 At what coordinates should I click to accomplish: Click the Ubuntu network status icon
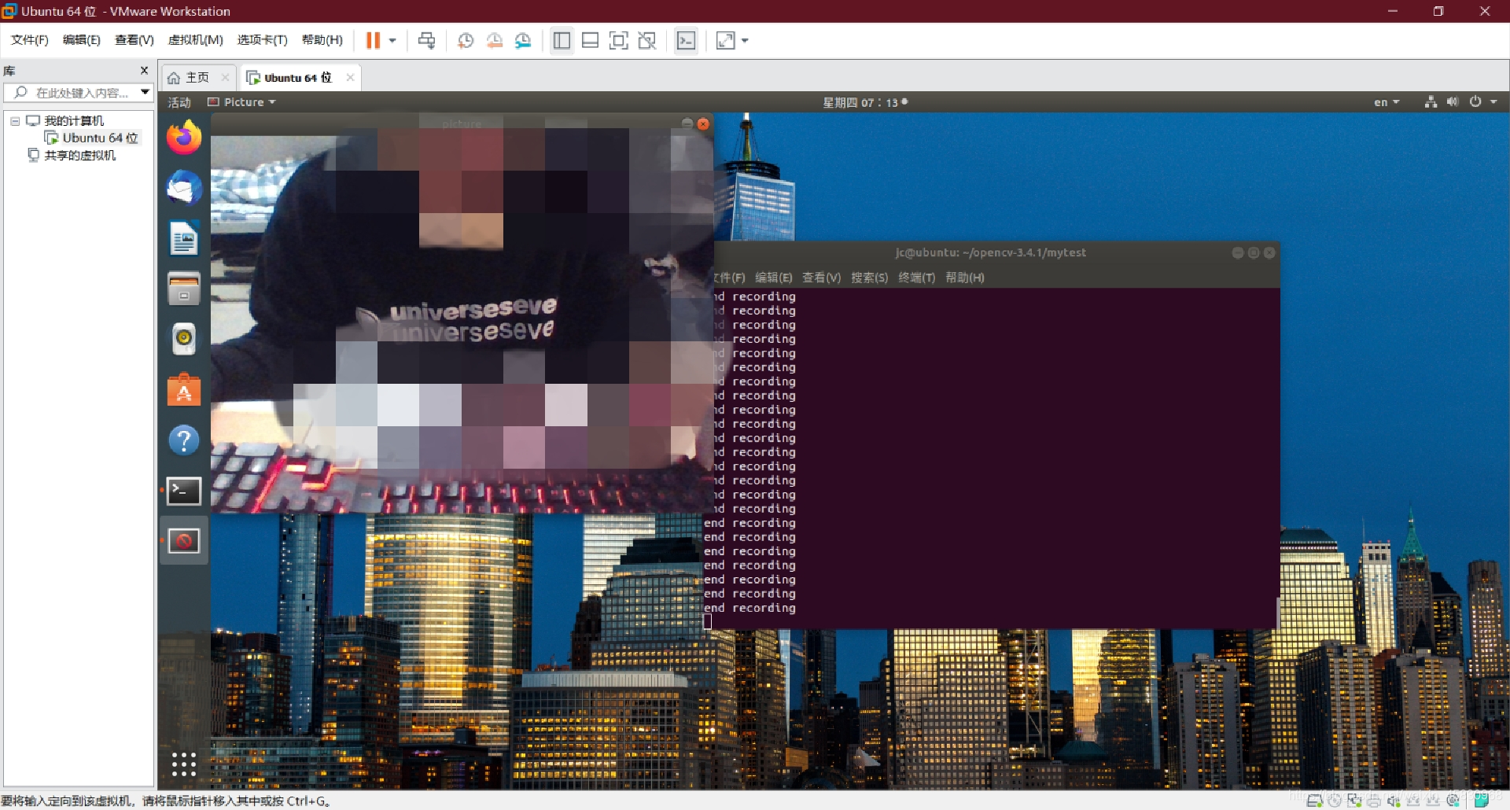1431,102
